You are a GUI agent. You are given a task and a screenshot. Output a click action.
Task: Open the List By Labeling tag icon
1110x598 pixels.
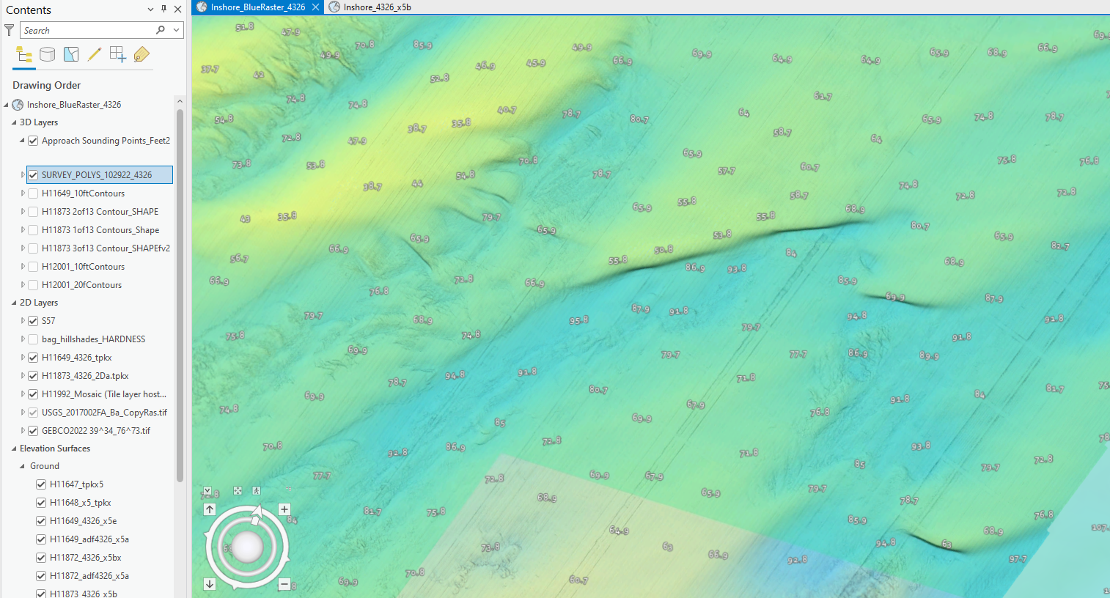point(141,54)
